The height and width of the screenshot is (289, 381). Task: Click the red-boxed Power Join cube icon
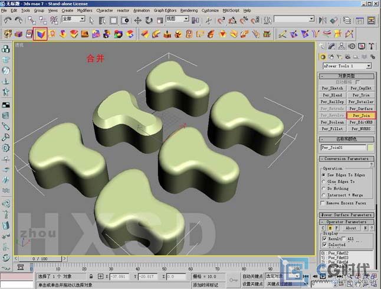point(40,34)
